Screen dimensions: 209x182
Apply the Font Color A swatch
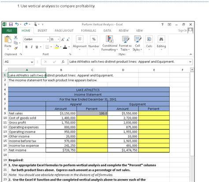click(65, 47)
